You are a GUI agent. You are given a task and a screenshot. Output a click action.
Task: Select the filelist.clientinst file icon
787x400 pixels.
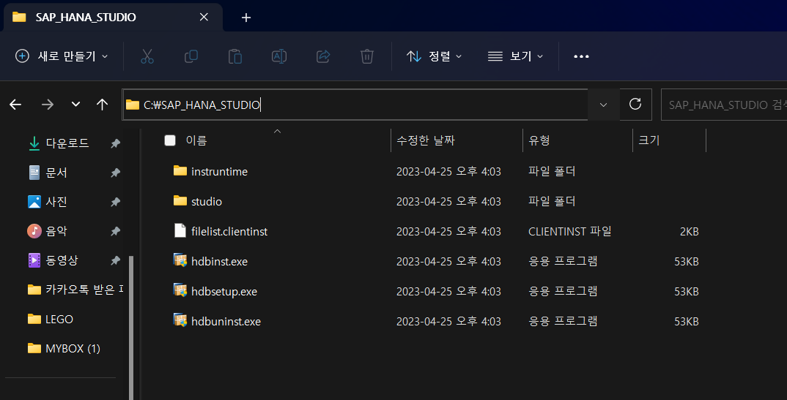point(180,231)
